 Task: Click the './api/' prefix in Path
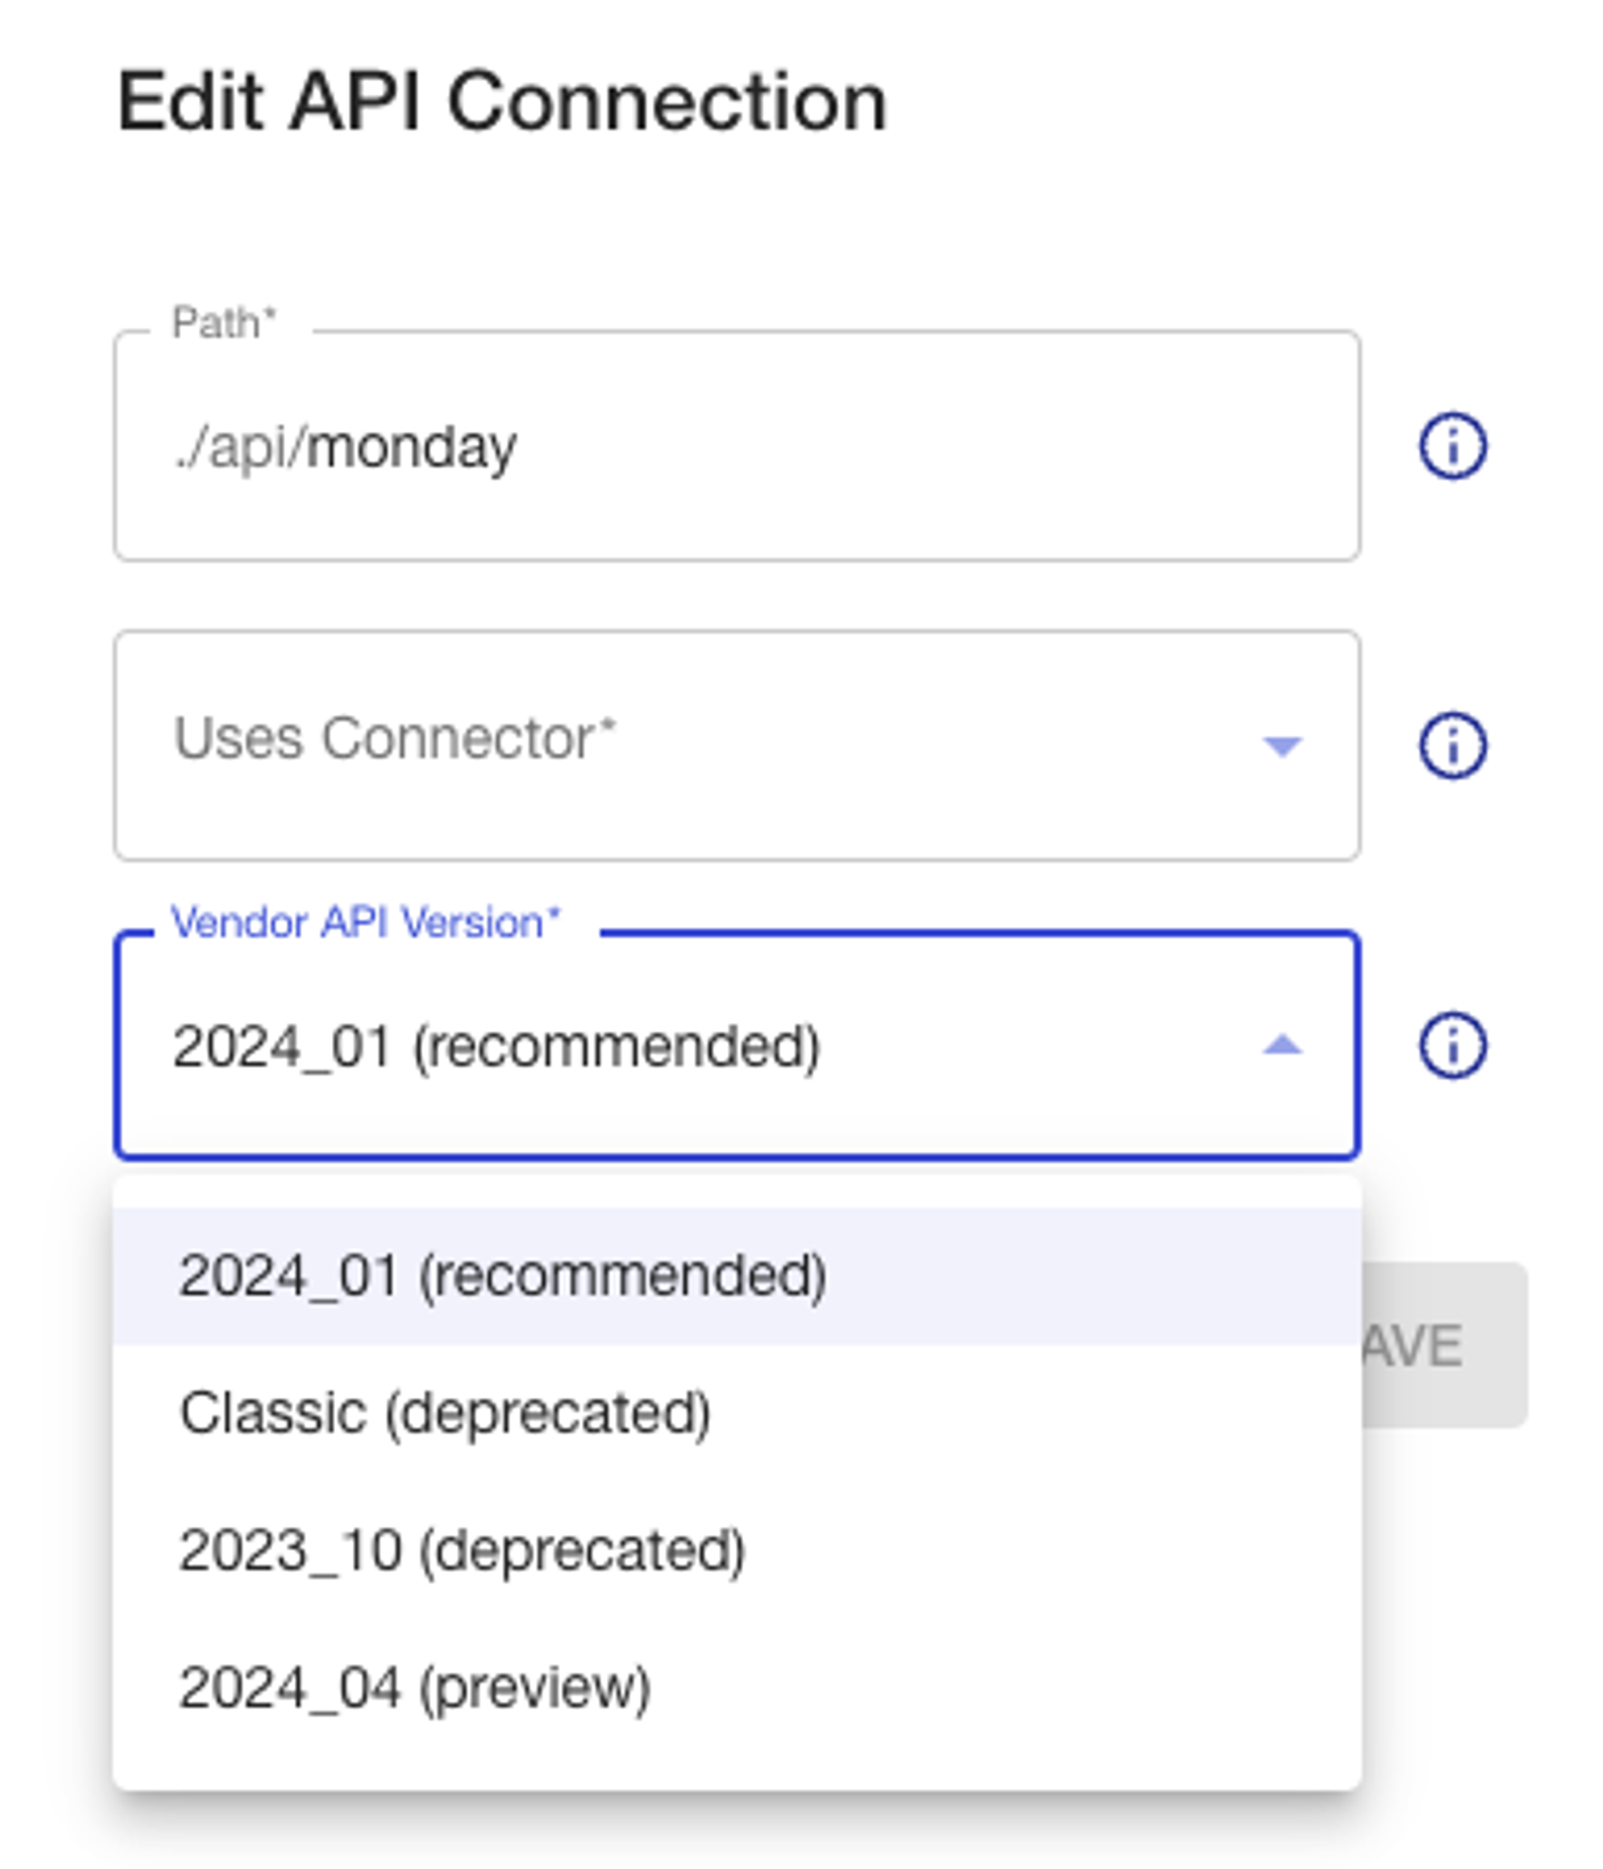pyautogui.click(x=238, y=447)
